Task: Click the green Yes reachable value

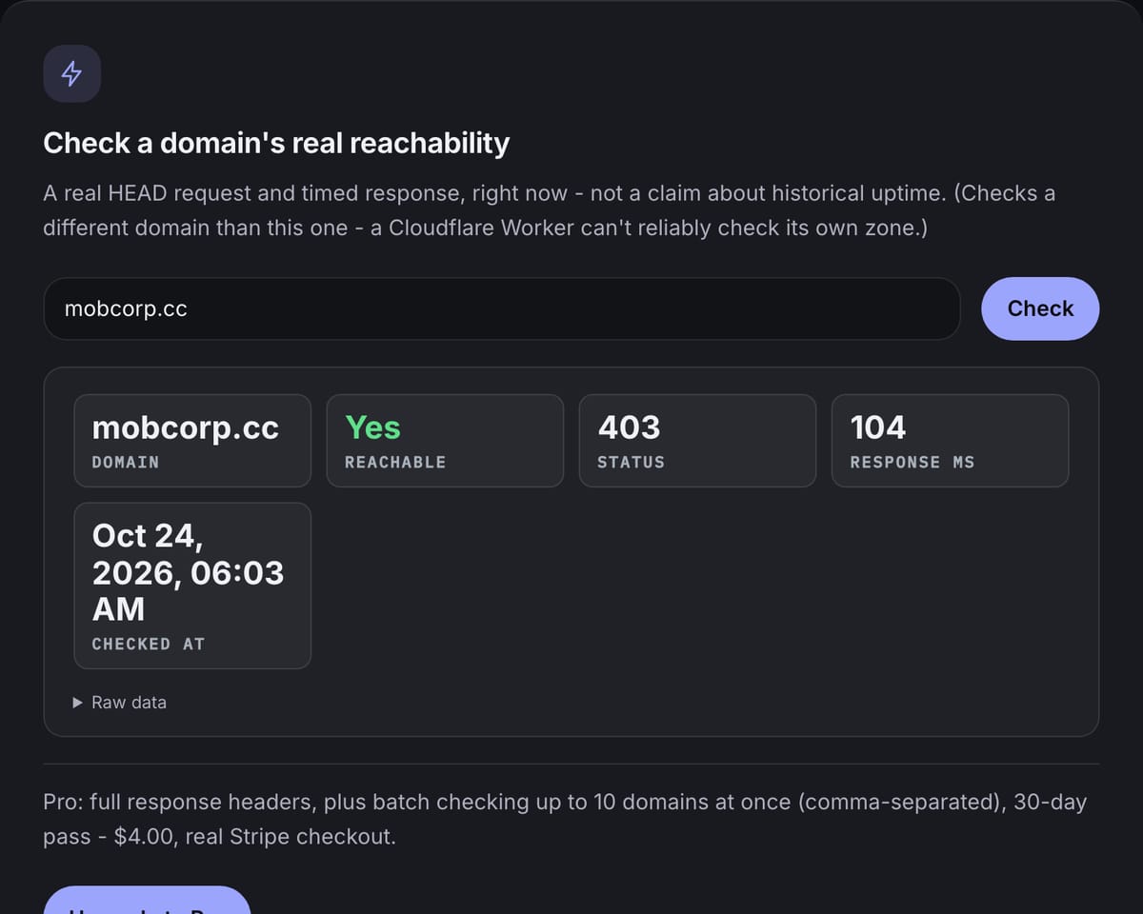Action: [x=372, y=427]
